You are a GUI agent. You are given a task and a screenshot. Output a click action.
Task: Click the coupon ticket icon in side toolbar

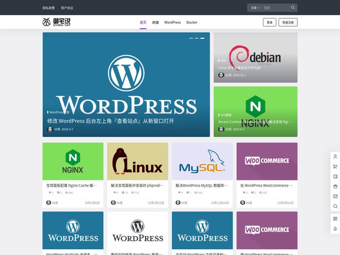(x=335, y=177)
